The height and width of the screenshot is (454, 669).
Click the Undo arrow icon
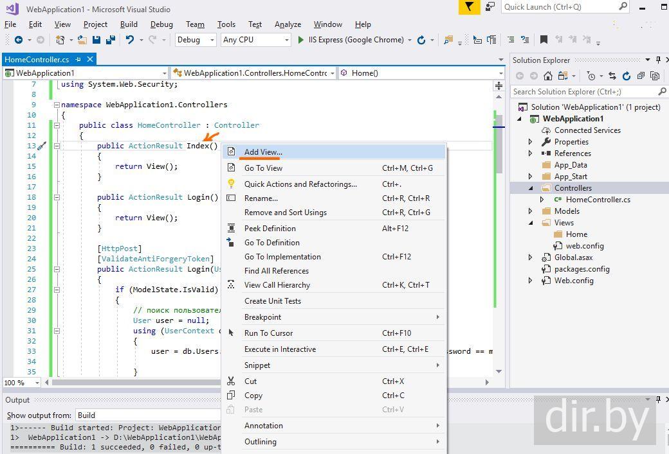pos(130,40)
